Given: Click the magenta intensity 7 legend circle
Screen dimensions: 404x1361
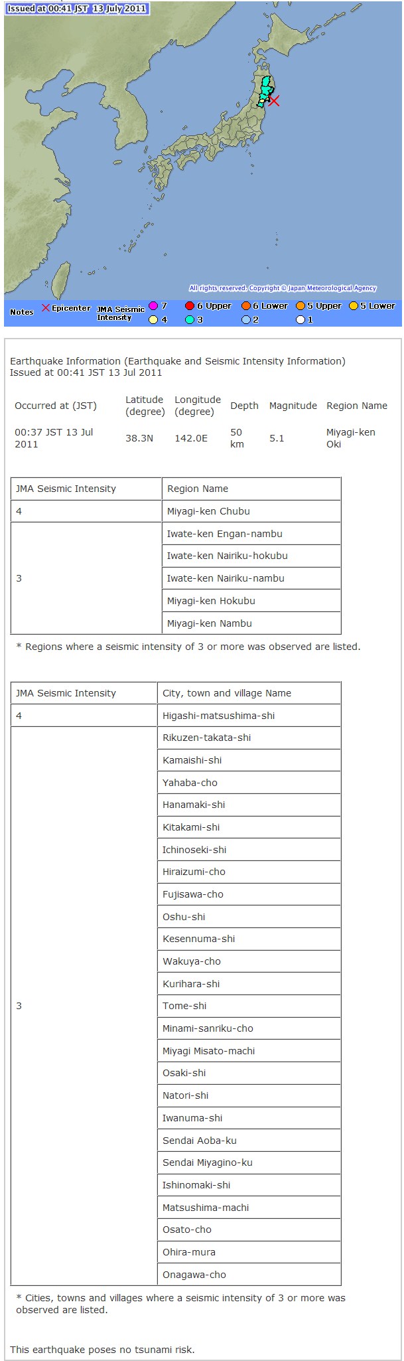Looking at the screenshot, I should coord(154,306).
